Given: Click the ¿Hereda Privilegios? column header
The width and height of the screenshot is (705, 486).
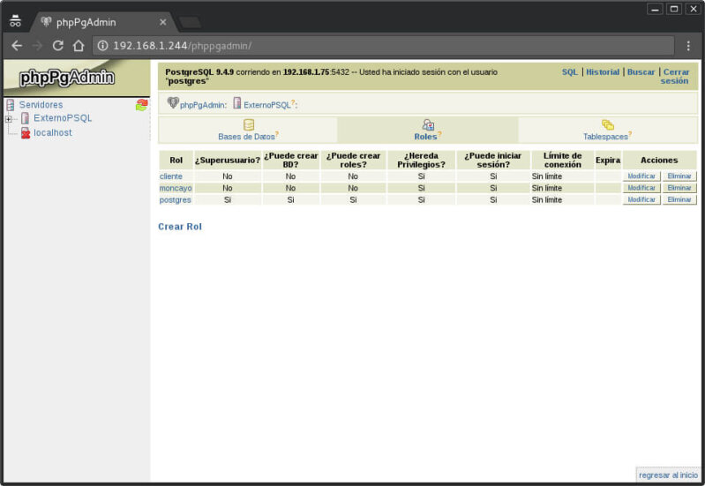Looking at the screenshot, I should [x=421, y=160].
